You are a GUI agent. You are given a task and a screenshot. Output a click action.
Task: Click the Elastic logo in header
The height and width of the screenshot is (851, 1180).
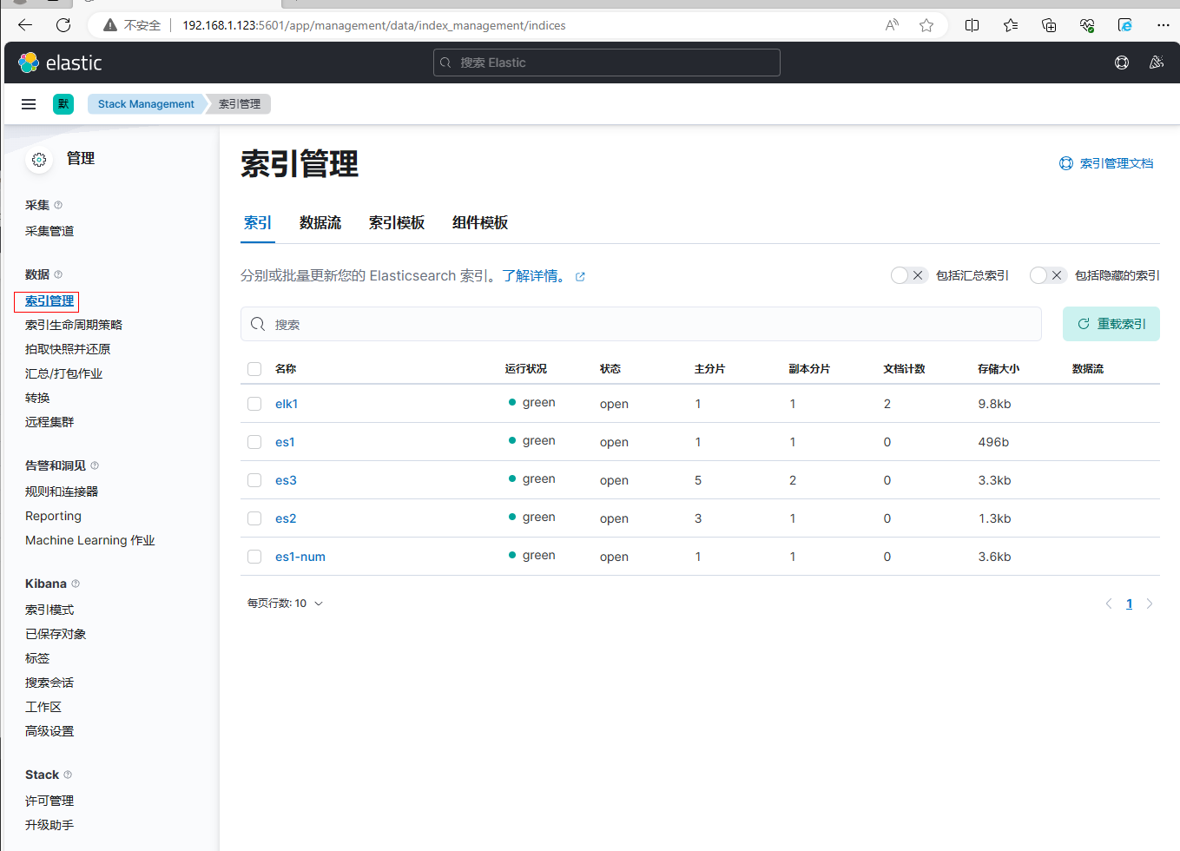click(59, 63)
